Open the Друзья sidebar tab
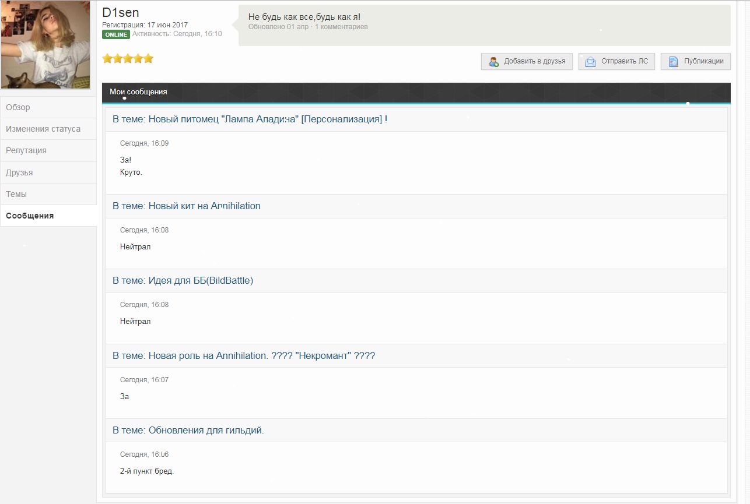The image size is (750, 504). coord(48,172)
